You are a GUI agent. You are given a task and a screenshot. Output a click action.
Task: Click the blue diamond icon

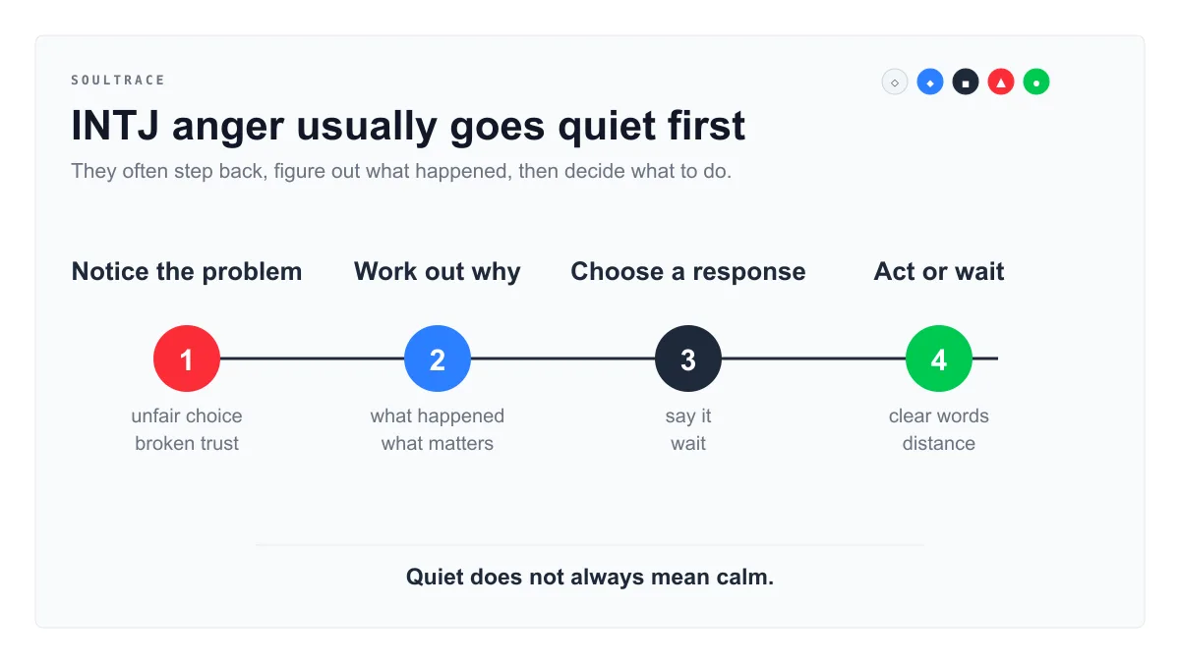click(x=930, y=82)
